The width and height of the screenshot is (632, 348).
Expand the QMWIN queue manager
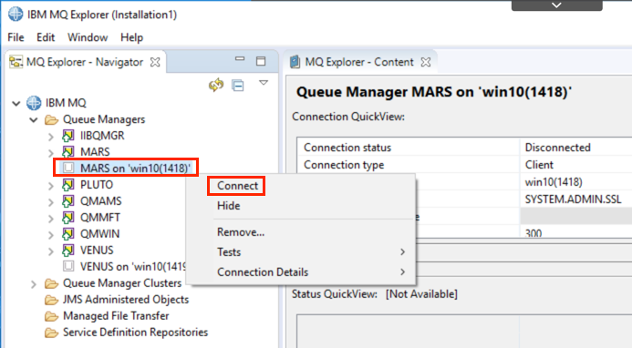[x=51, y=234]
